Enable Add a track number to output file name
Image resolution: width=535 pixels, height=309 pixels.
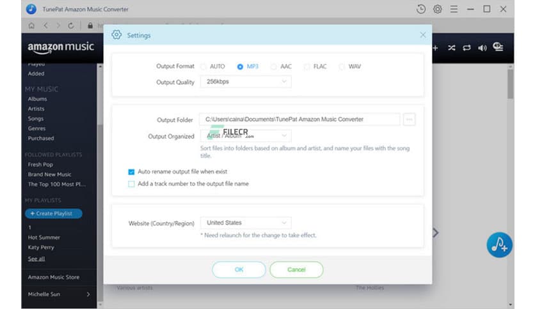pos(131,184)
